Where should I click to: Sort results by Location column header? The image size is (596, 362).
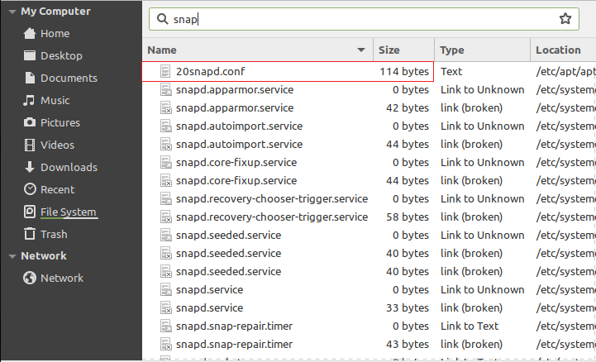tap(558, 50)
